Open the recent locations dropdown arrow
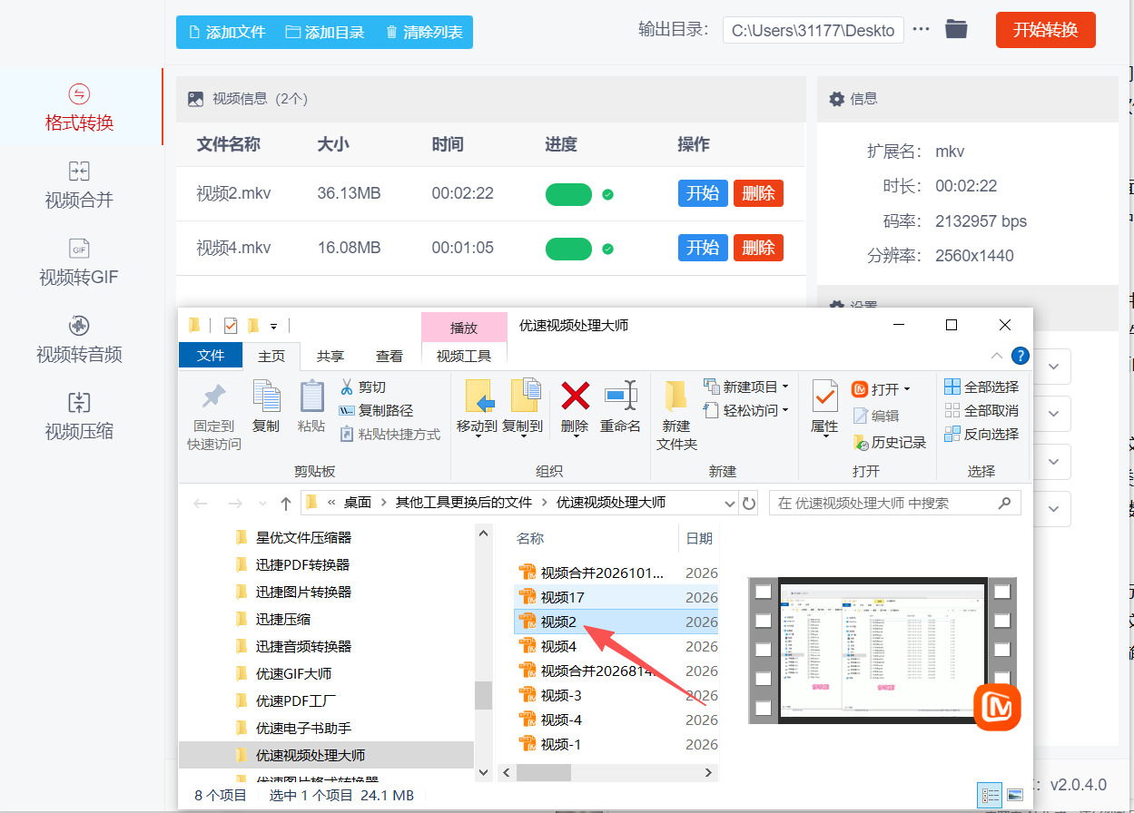 pyautogui.click(x=263, y=504)
